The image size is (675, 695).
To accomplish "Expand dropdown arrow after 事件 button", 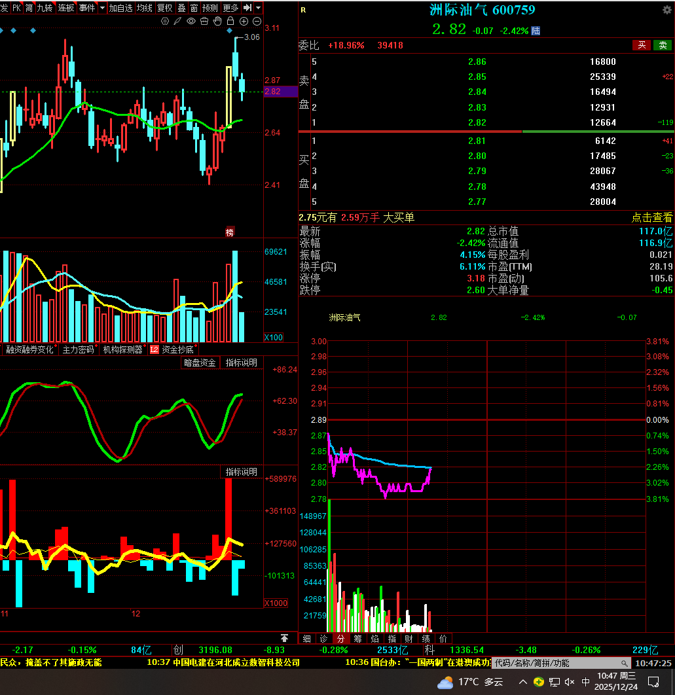I will 102,8.
